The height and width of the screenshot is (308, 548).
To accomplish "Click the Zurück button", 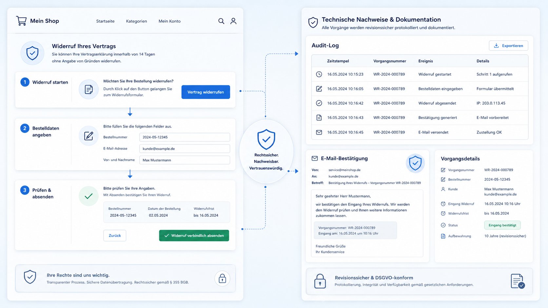I will pos(115,236).
